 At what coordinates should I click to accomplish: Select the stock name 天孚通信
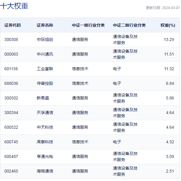[45, 113]
